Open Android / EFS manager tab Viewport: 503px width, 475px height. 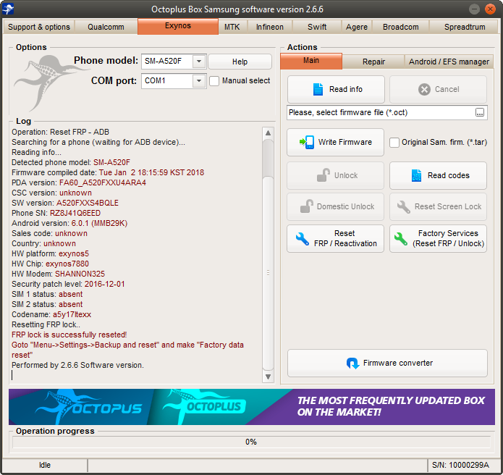[449, 62]
